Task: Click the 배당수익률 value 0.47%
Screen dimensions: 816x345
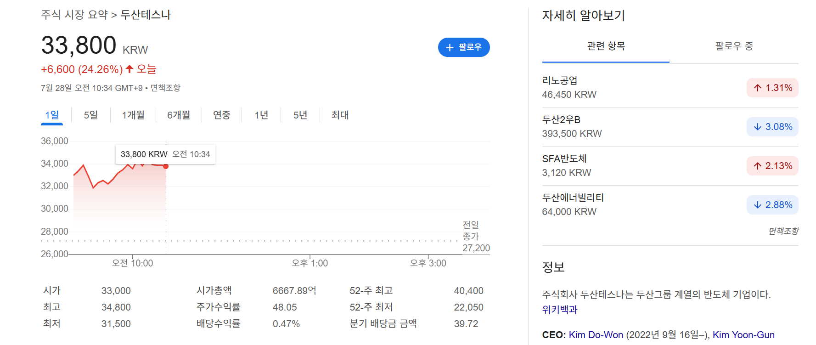Action: point(286,324)
